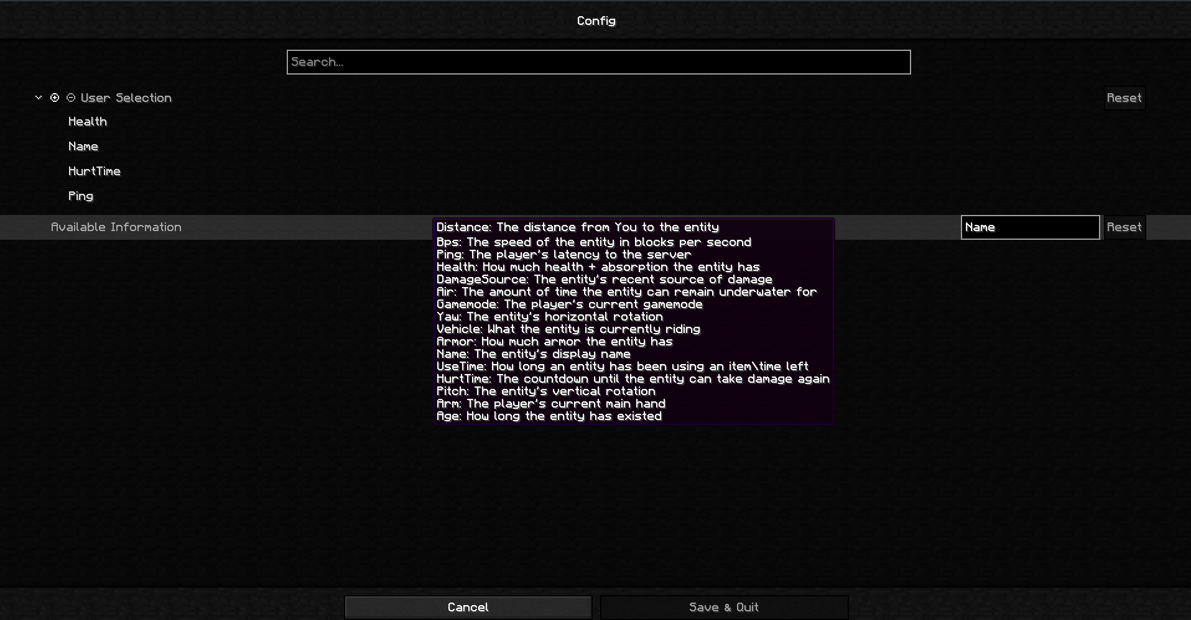Reset the Available Information setting
The width and height of the screenshot is (1191, 620).
pyautogui.click(x=1124, y=227)
